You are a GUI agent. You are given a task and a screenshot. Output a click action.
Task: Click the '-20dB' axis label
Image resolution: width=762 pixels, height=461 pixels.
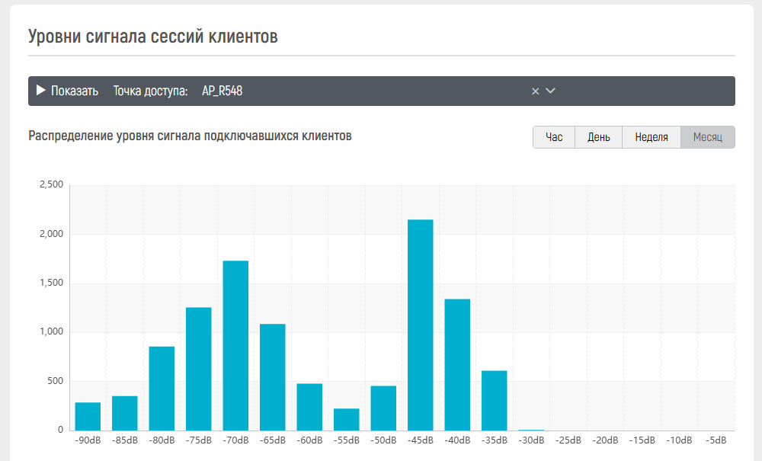pyautogui.click(x=605, y=440)
